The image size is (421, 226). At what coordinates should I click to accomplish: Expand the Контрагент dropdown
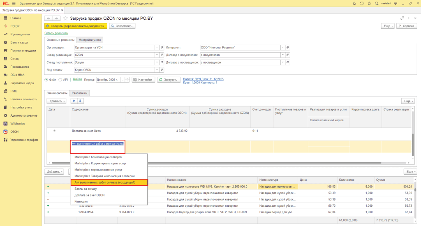283,48
